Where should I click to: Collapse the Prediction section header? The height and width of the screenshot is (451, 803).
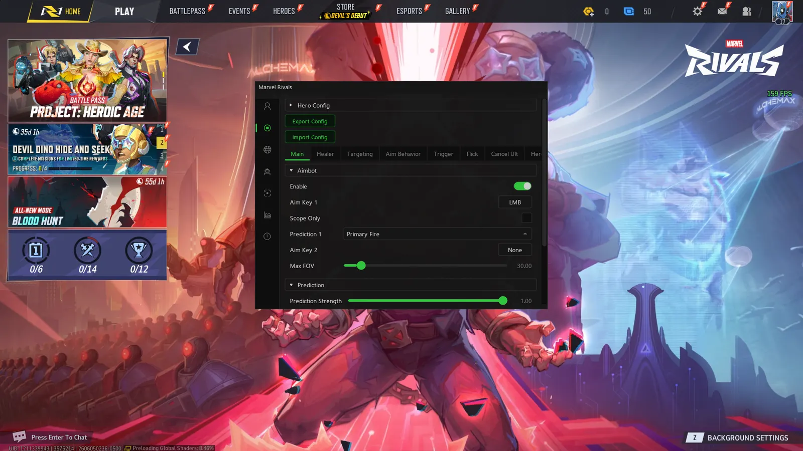(x=411, y=285)
